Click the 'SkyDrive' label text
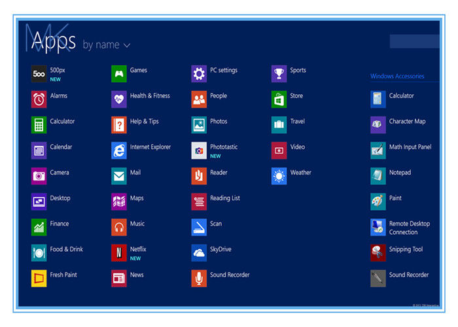The image size is (458, 327). pyautogui.click(x=220, y=249)
